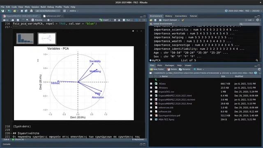This screenshot has width=263, height=148.
Task: Go to next chunk down arrow
Action: [x=119, y=20]
